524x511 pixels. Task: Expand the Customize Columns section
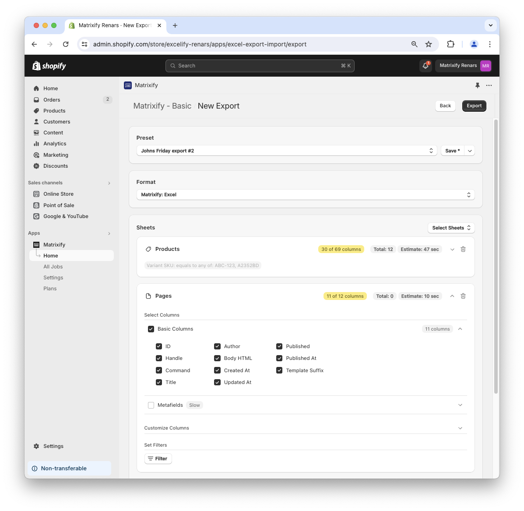pos(305,428)
